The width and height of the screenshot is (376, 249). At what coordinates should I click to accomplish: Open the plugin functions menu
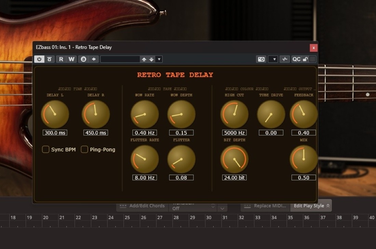click(284, 59)
